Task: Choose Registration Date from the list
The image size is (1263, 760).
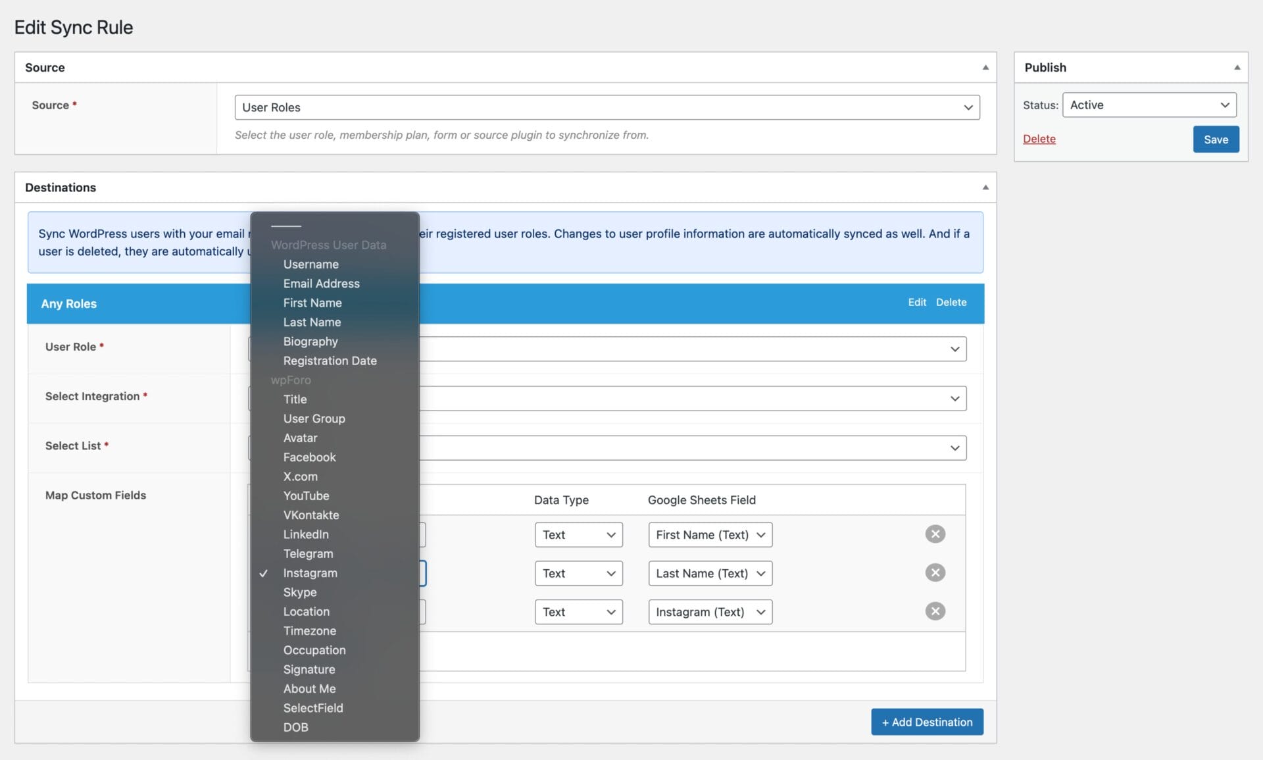Action: pos(330,361)
